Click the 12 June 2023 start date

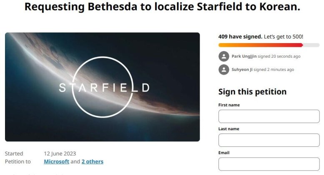click(x=60, y=153)
